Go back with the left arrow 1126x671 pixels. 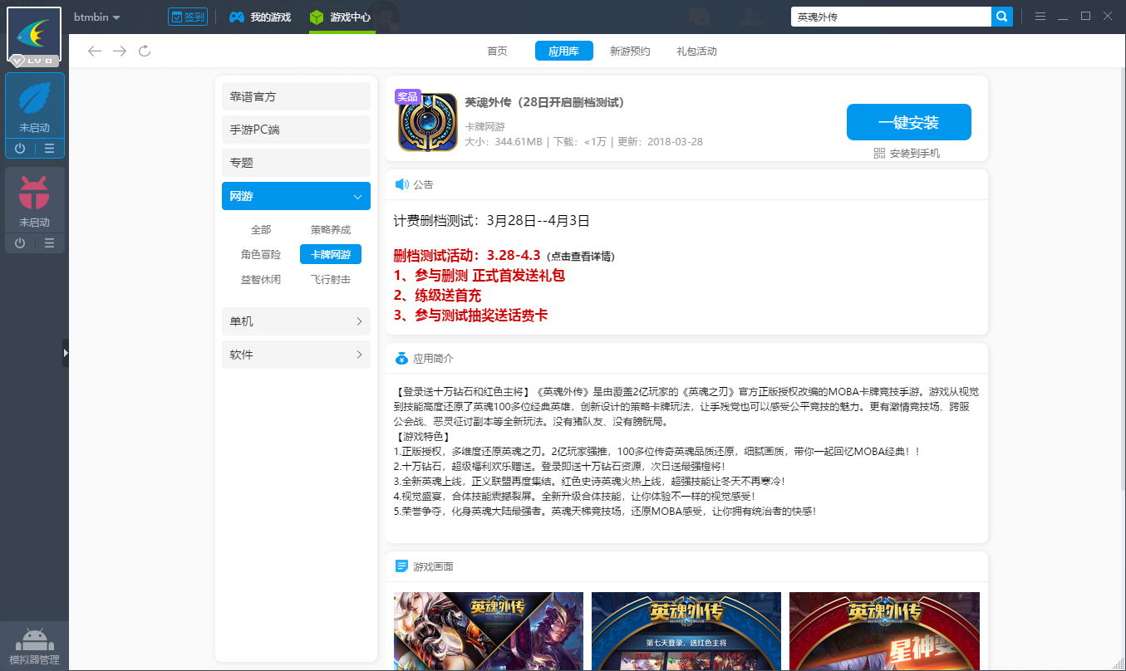[x=95, y=51]
